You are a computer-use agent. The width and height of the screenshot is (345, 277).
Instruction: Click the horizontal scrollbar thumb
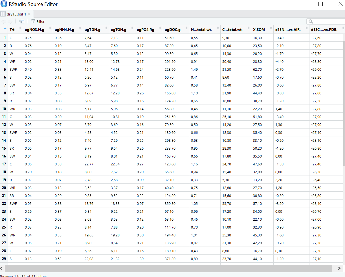pyautogui.click(x=168, y=269)
